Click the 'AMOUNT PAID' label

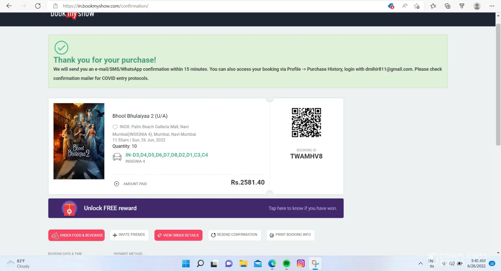coord(135,184)
